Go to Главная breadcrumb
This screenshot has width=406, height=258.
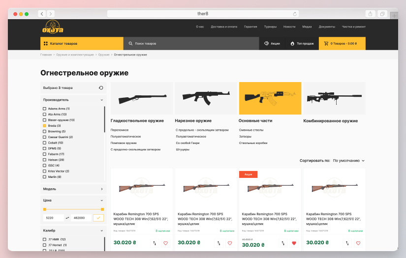pos(46,55)
